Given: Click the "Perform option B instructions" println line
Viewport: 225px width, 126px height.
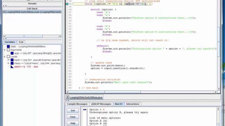Looking at the screenshot, I should pyautogui.click(x=149, y=32).
